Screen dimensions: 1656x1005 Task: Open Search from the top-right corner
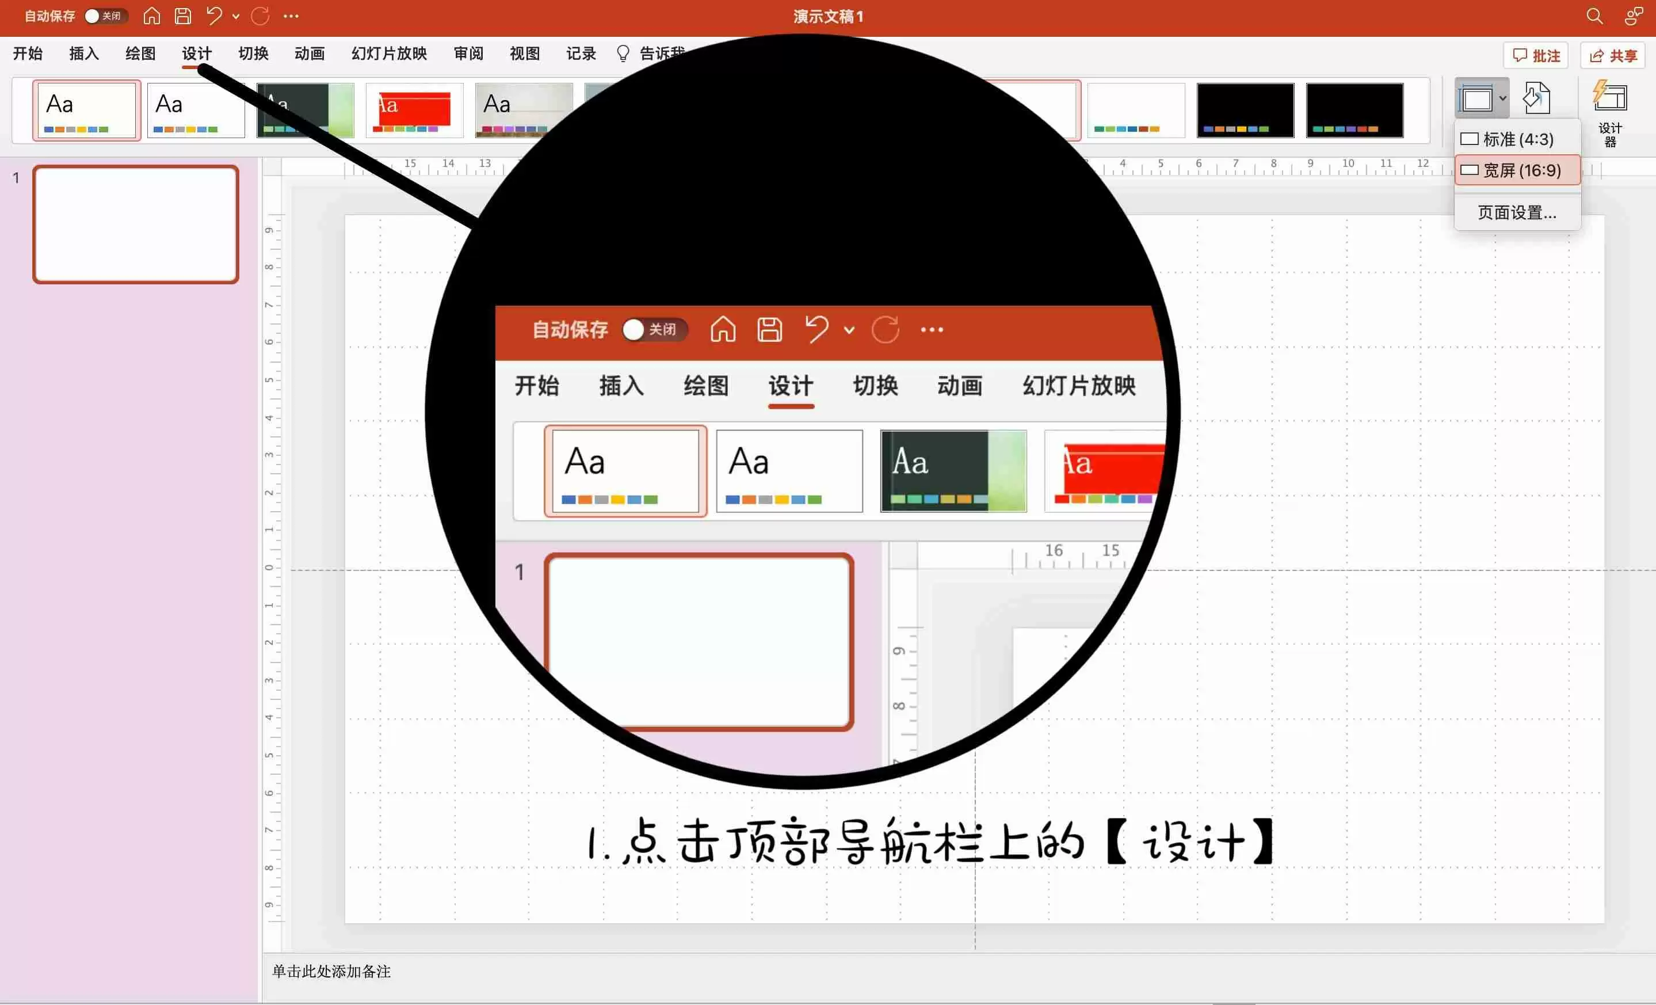(1593, 16)
